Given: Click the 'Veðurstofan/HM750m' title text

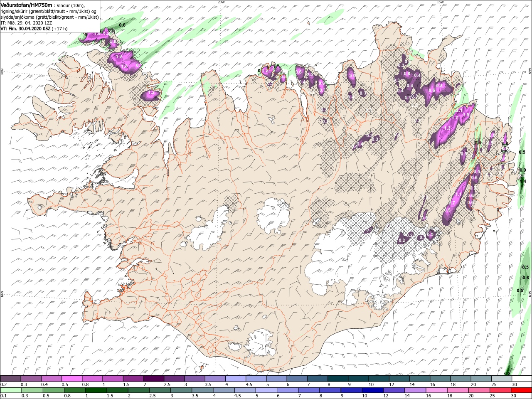Looking at the screenshot, I should click(x=26, y=5).
